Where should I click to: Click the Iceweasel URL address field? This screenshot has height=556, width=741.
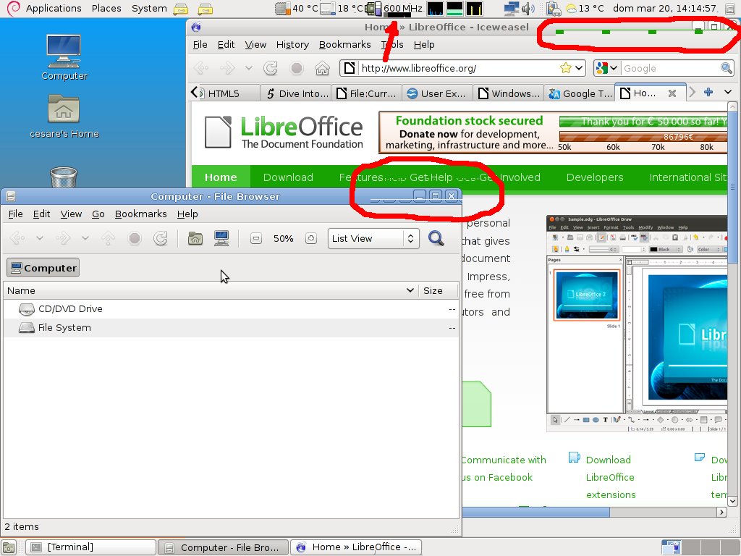[458, 68]
